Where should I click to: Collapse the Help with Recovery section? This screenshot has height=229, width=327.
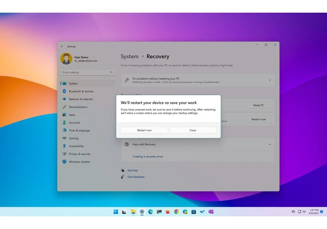pos(270,144)
